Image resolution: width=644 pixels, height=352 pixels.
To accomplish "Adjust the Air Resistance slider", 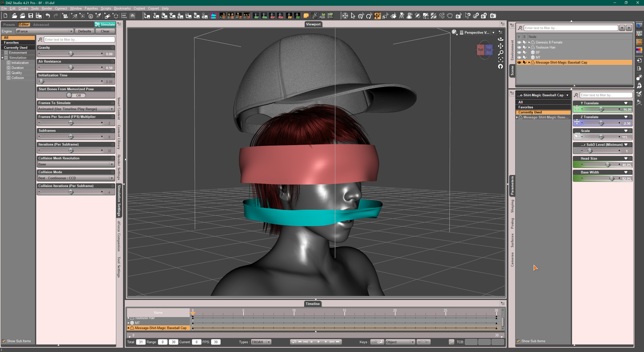I will 71,67.
